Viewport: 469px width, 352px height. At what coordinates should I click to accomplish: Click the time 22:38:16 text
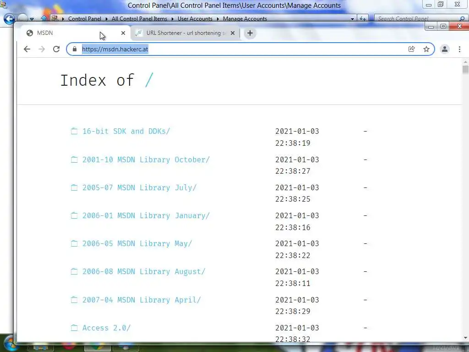point(293,227)
